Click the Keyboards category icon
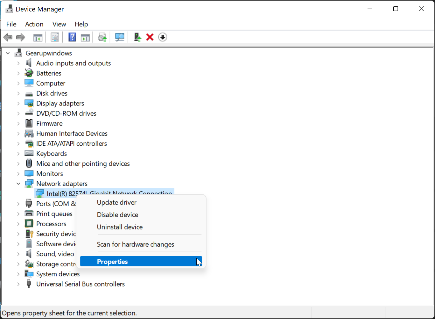 pos(29,153)
